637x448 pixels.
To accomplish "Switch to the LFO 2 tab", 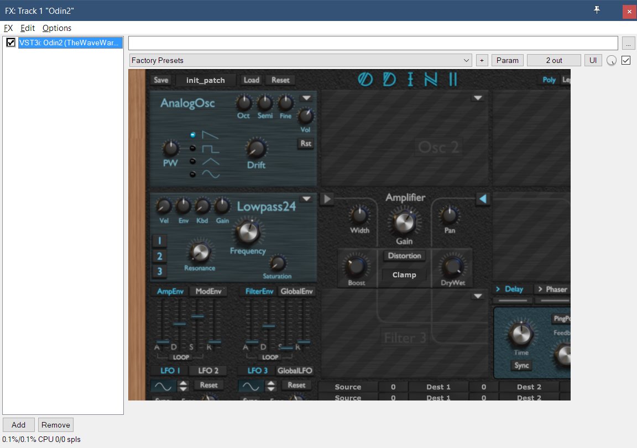I will pos(208,371).
